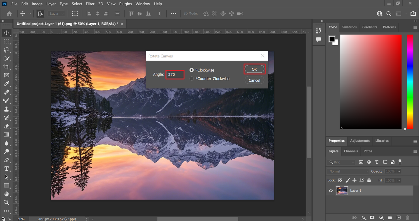Open the Comments panel icon
Image resolution: width=419 pixels, height=221 pixels.
[x=319, y=39]
